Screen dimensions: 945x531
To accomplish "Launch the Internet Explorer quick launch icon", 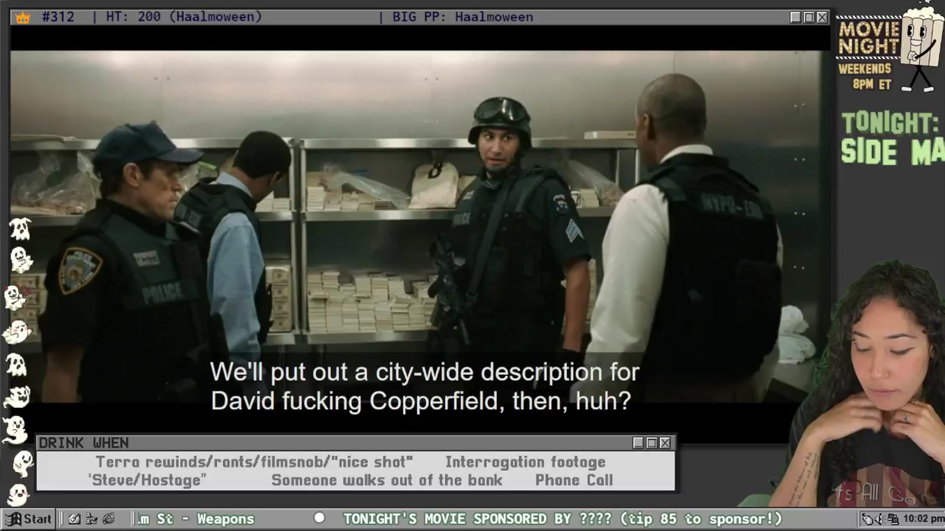I will [x=109, y=519].
